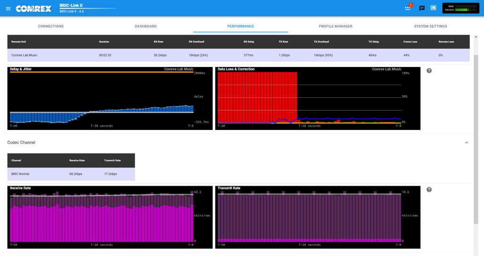Open the notifications icon with red alert badge
This screenshot has height=256, width=484.
click(408, 8)
